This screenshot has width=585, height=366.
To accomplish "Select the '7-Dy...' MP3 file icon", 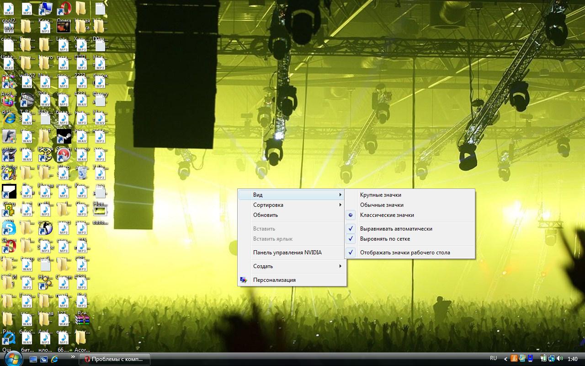I will pyautogui.click(x=100, y=155).
